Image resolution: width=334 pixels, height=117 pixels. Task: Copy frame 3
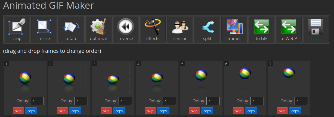[x=119, y=111]
